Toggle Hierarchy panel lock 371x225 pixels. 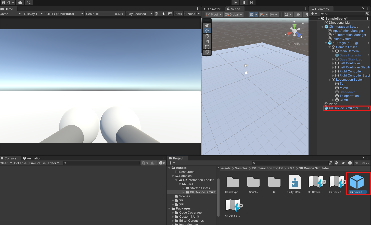[x=363, y=9]
